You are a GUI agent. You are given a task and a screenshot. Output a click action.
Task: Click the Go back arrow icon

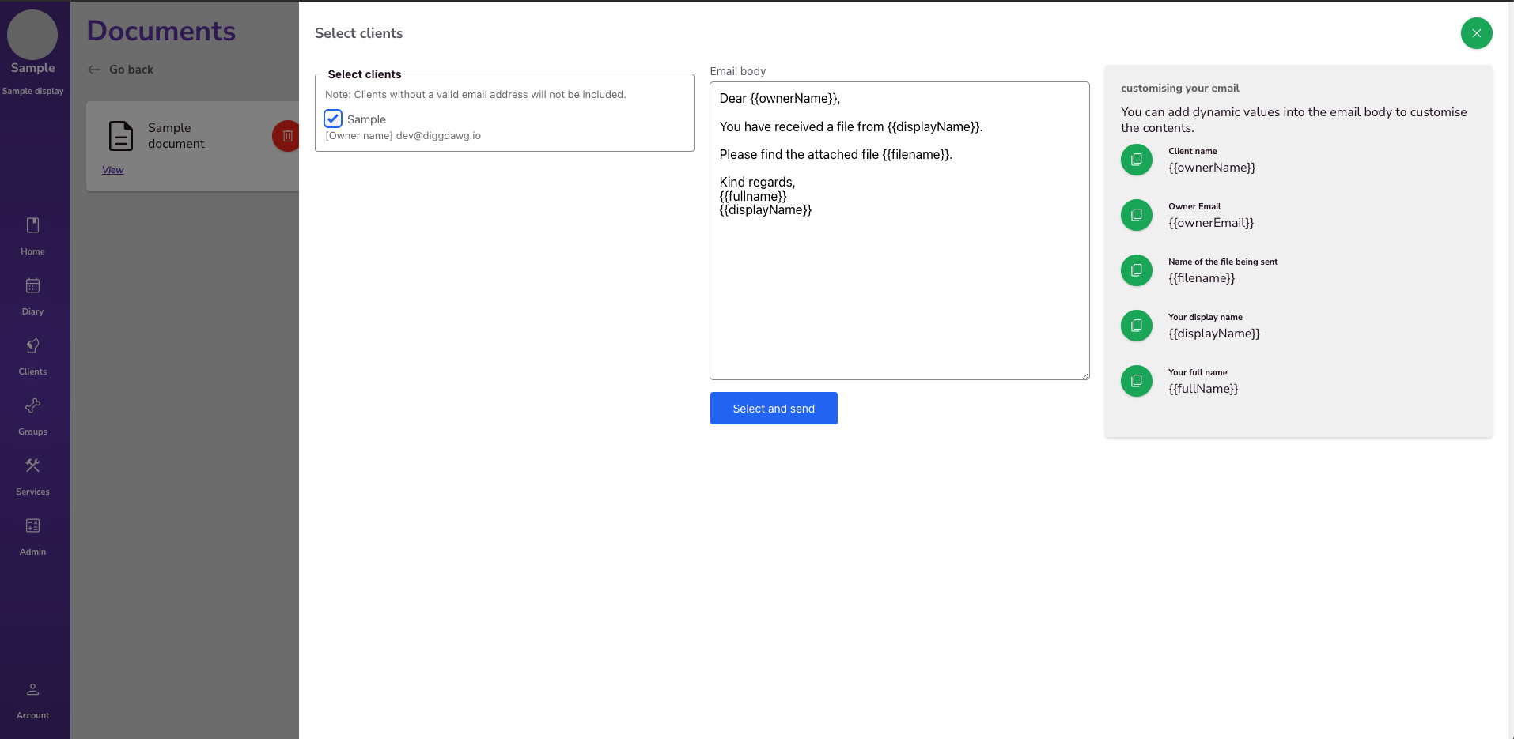coord(94,70)
